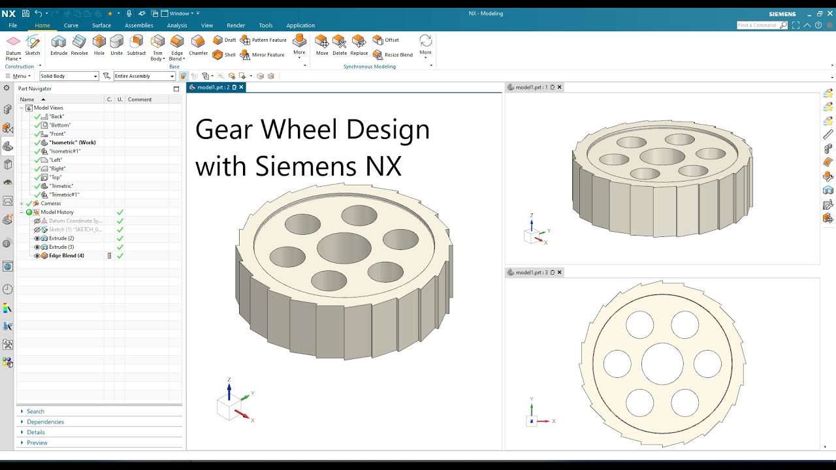Click the Shell feature icon
This screenshot has height=470, width=836.
[218, 55]
